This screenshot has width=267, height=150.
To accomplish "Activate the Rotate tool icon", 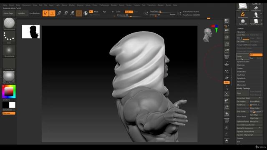I will pos(72,13).
